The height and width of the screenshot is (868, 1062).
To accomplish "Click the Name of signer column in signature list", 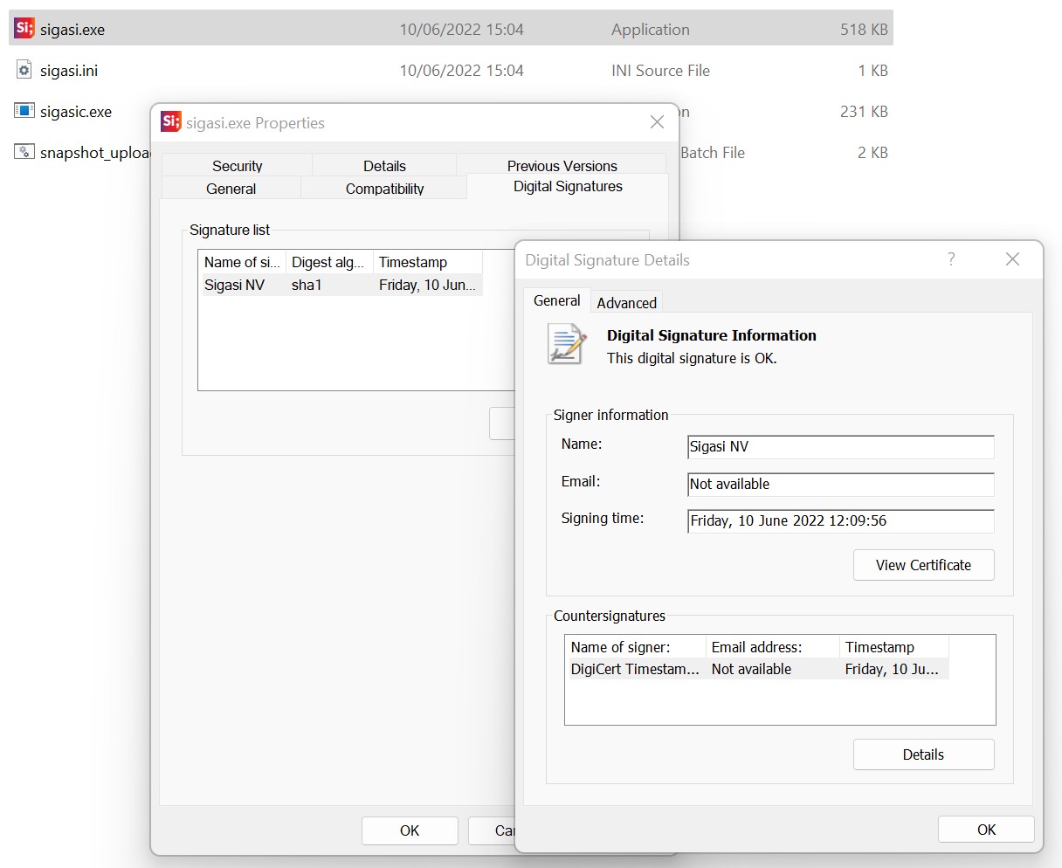I will tap(242, 262).
